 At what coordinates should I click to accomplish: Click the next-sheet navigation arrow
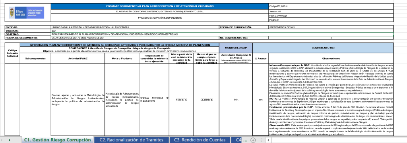pyautogui.click(x=10, y=140)
